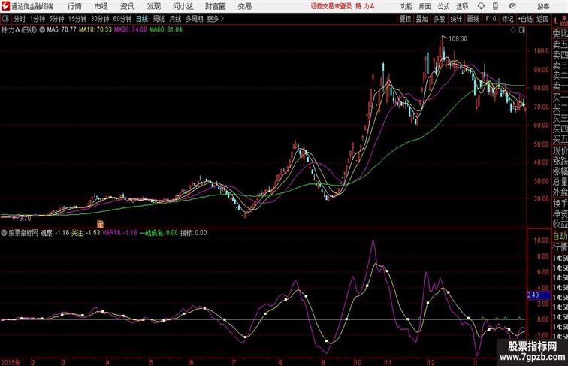Click the 复权 toolbar button
The height and width of the screenshot is (366, 568).
click(x=405, y=19)
